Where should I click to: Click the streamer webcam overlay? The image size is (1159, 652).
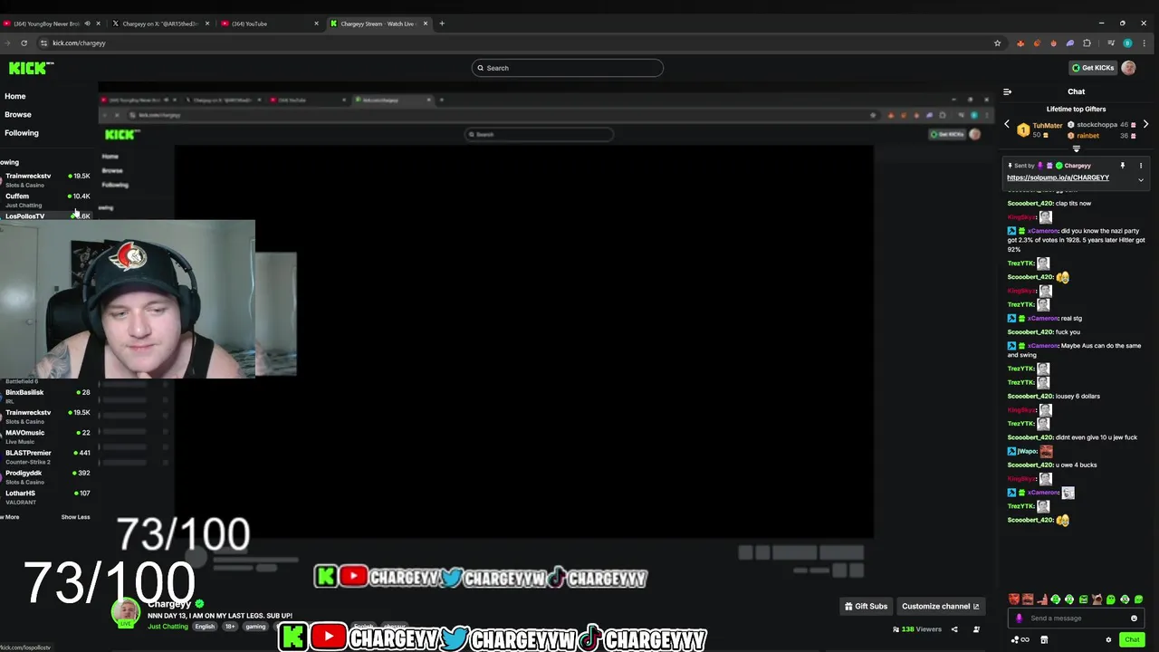127,299
